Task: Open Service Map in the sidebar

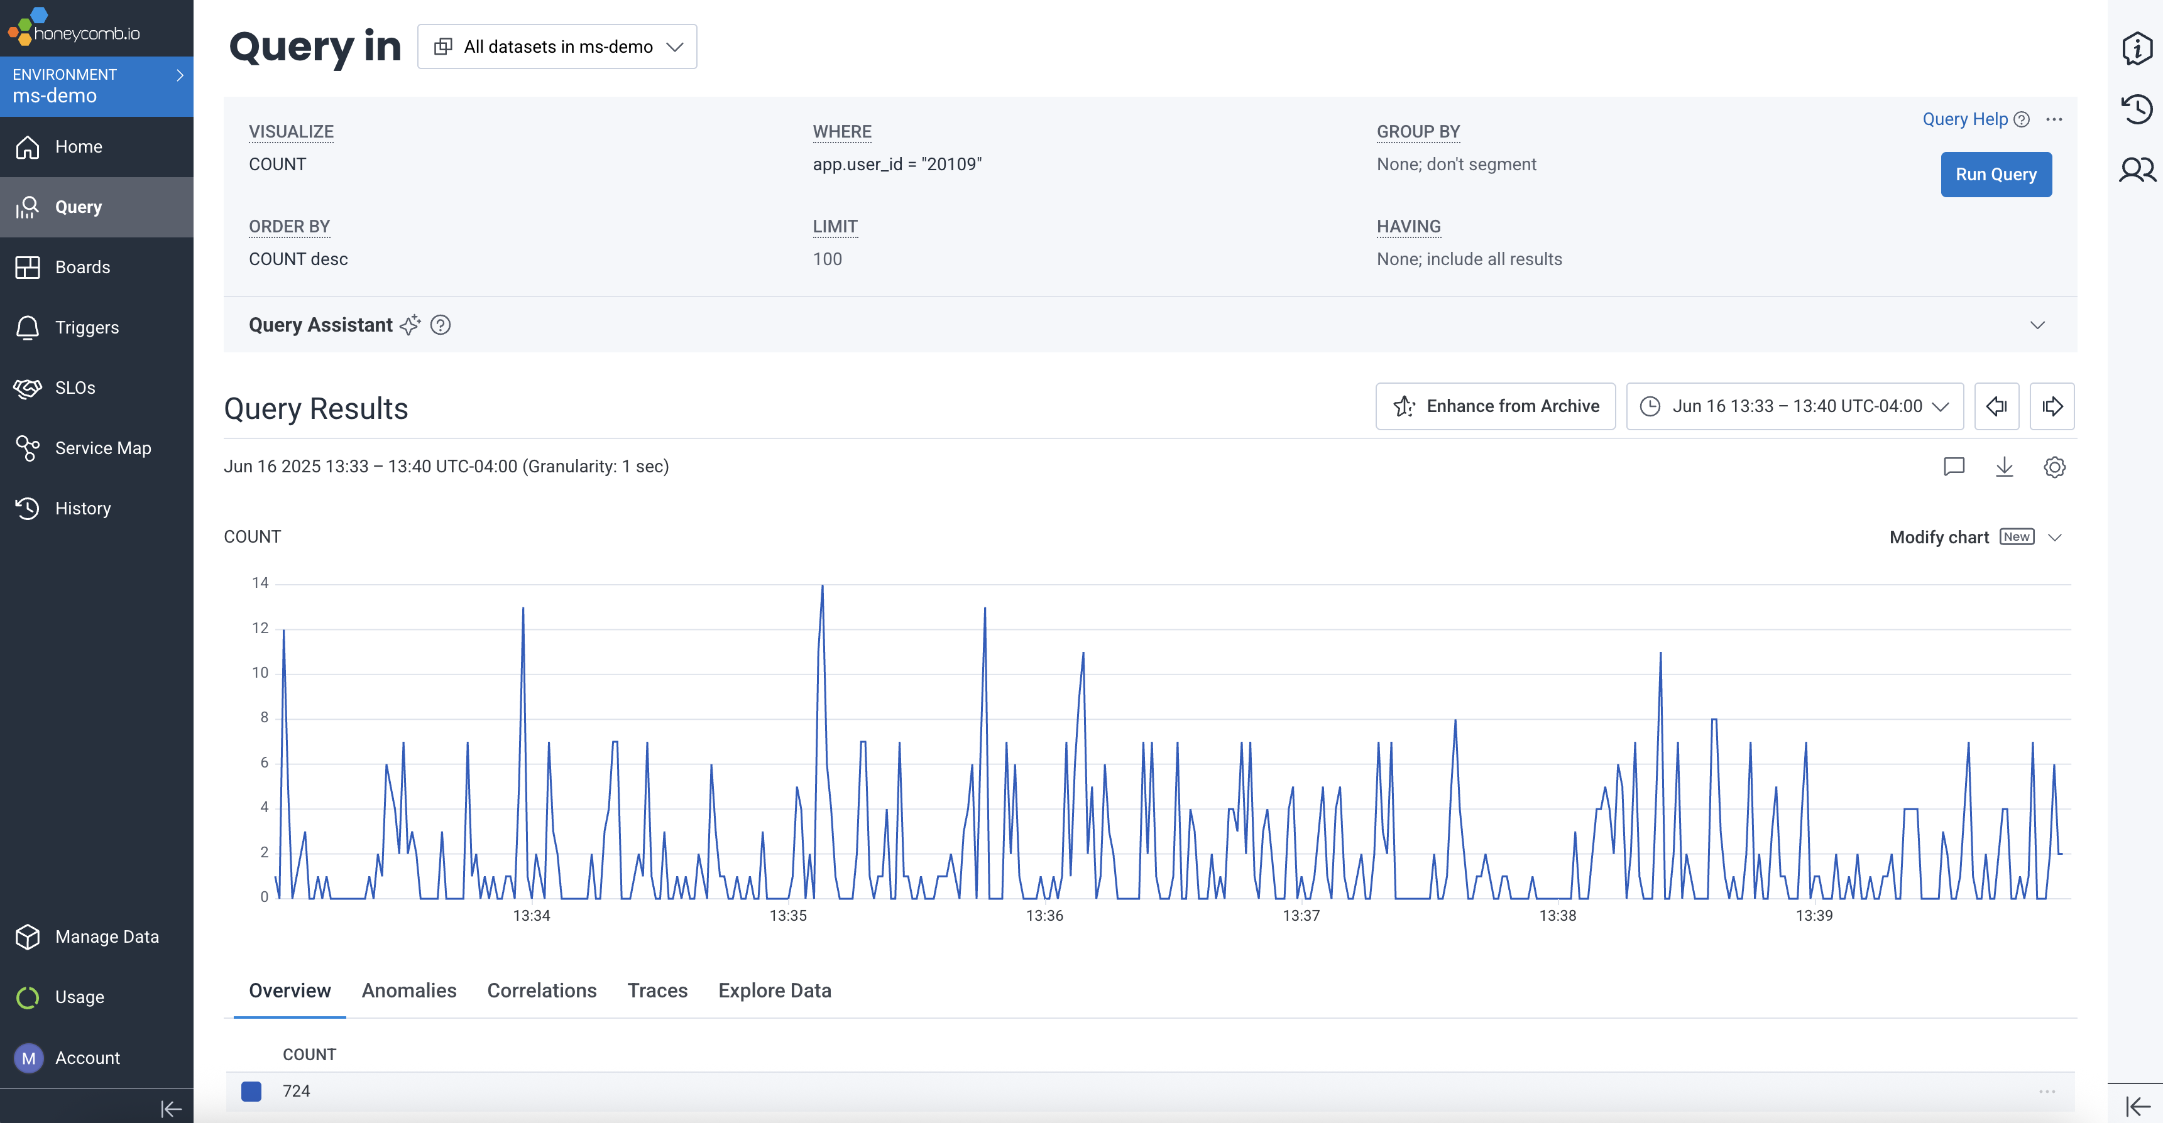Action: [97, 449]
